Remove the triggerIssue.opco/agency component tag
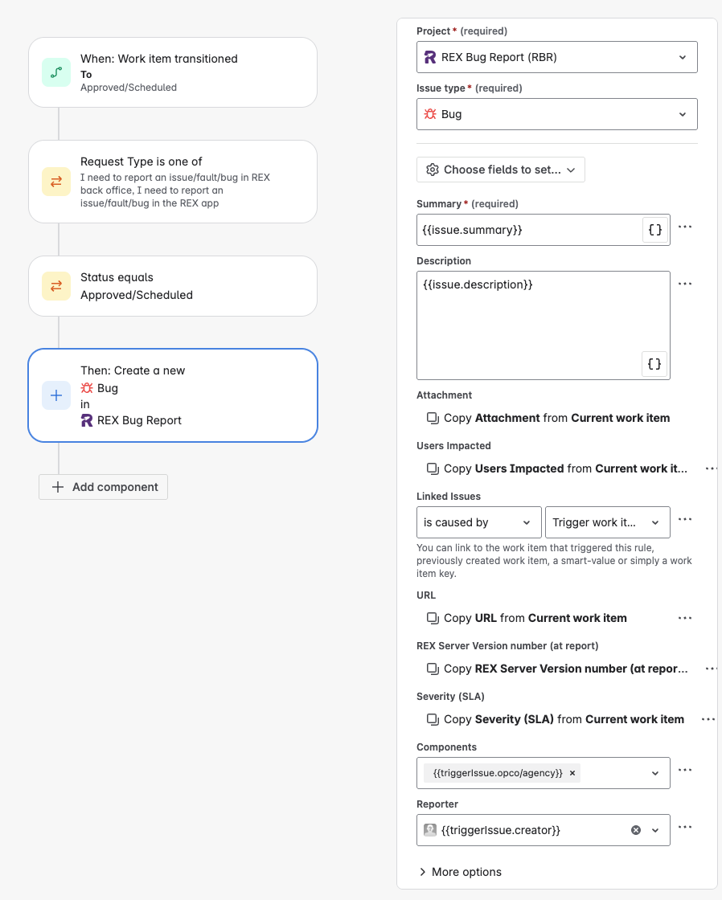 (x=572, y=773)
